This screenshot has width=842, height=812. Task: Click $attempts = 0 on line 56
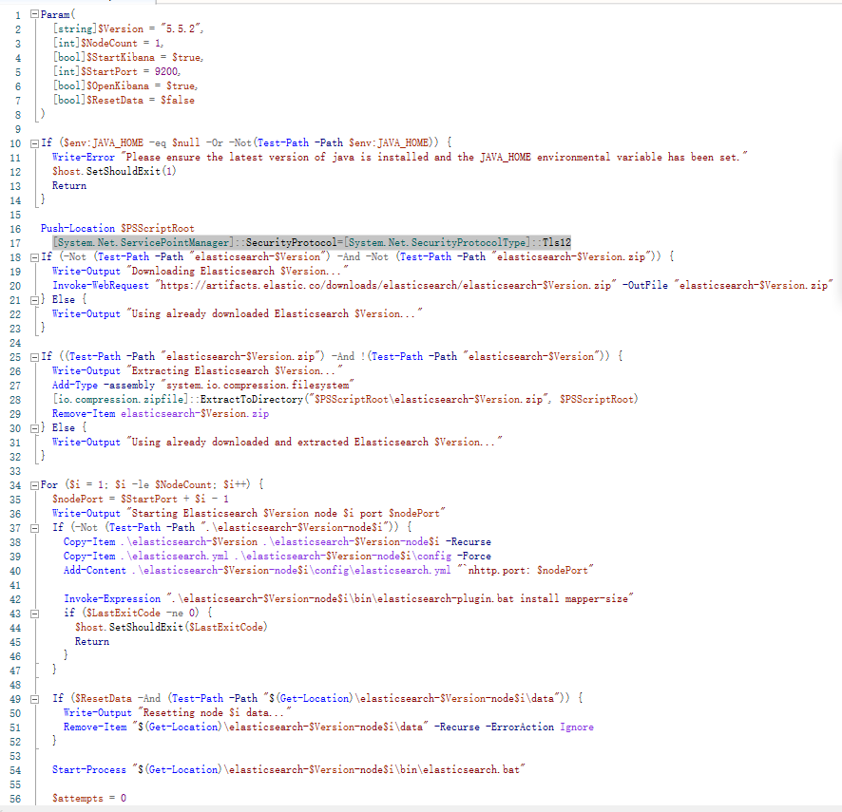tap(89, 798)
